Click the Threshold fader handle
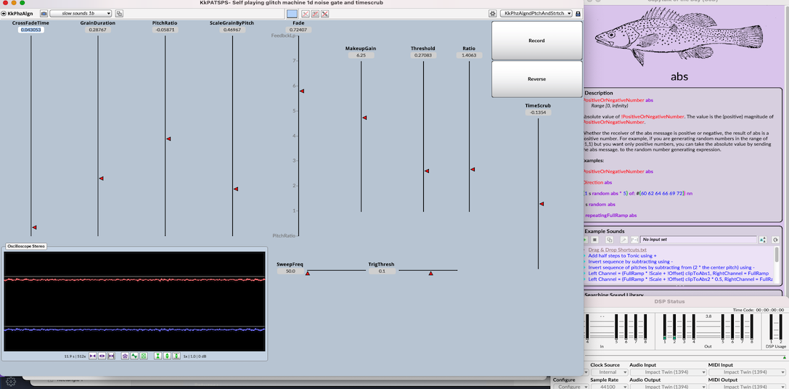The height and width of the screenshot is (389, 789). click(427, 171)
